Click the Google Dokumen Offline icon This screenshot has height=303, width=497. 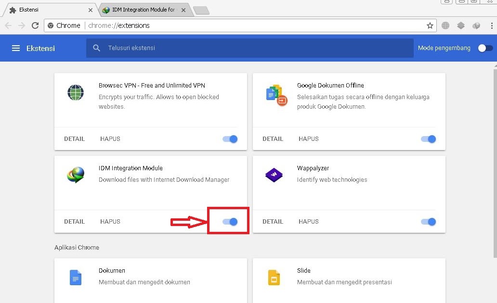click(x=276, y=95)
